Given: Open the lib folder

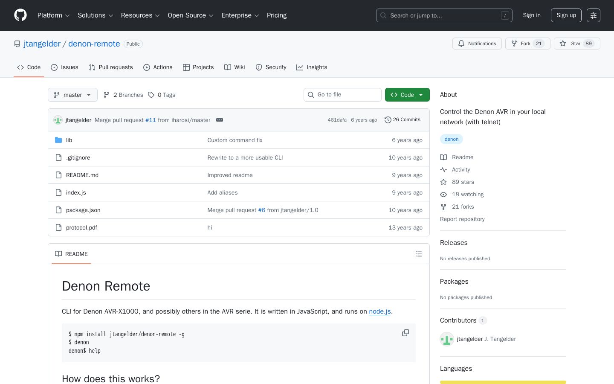Looking at the screenshot, I should point(69,140).
